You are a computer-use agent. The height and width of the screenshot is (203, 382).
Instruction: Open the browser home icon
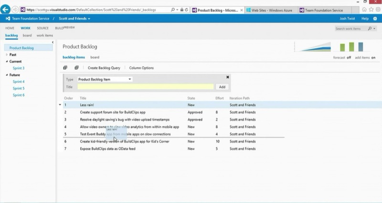[x=364, y=10]
